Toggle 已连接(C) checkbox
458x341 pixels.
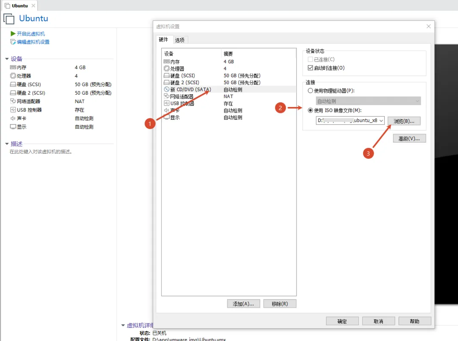pos(310,59)
